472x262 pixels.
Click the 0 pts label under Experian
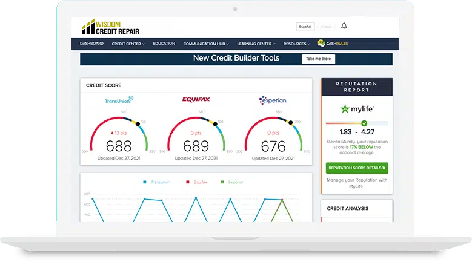click(x=273, y=133)
